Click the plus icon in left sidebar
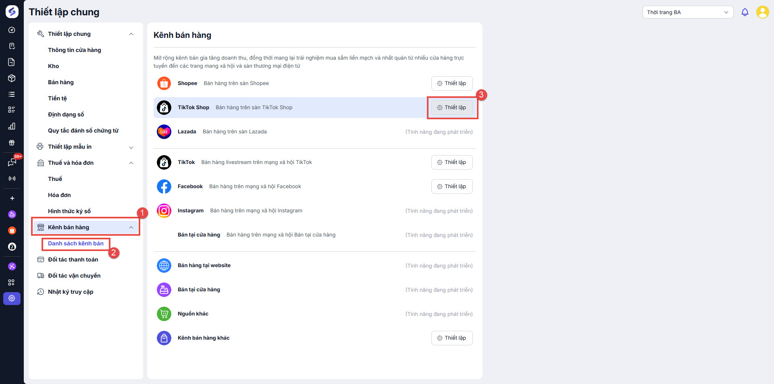 pos(12,198)
